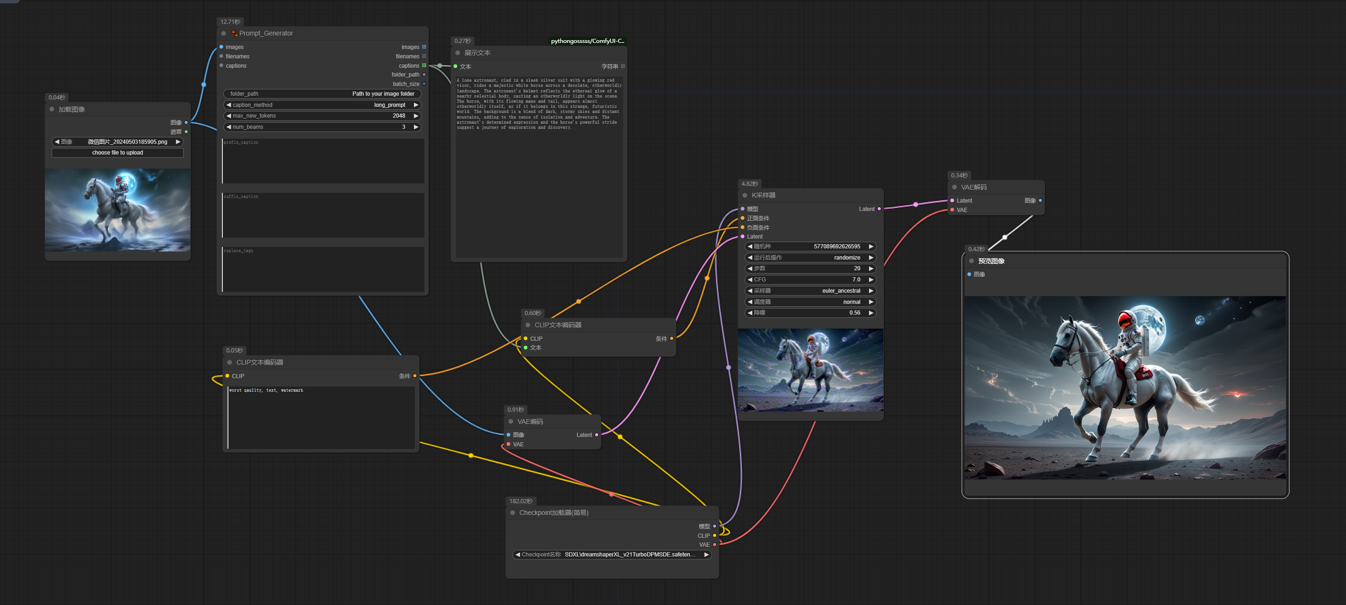
Task: Click the Prompt_Generator paw icon
Action: tap(235, 34)
